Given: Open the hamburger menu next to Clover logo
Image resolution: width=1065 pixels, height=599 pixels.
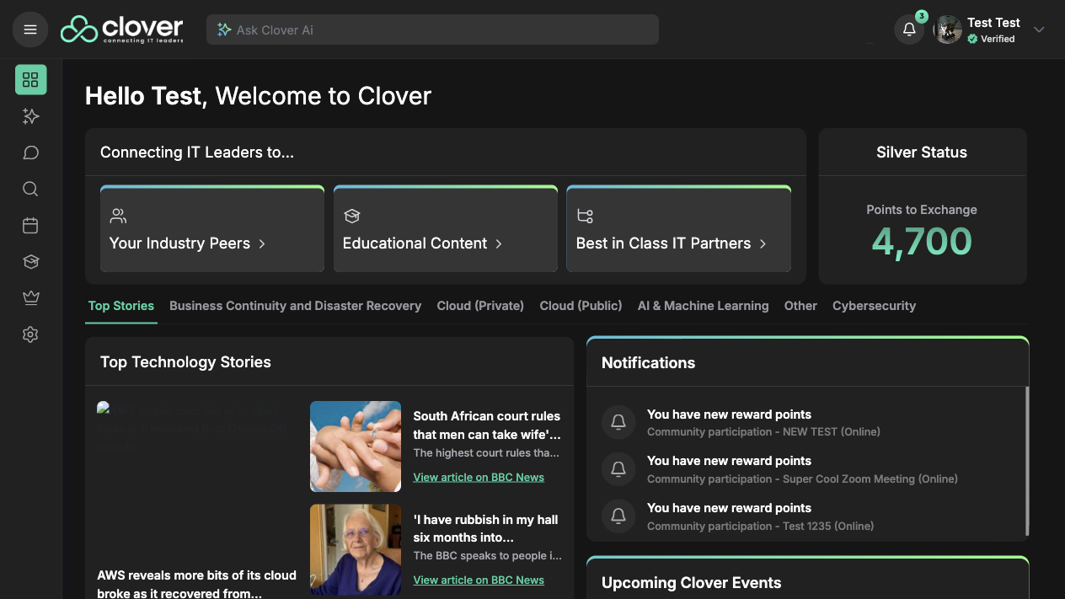Looking at the screenshot, I should (x=30, y=29).
